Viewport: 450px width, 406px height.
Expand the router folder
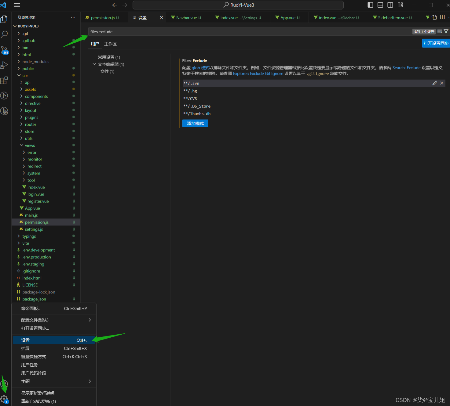(21, 124)
